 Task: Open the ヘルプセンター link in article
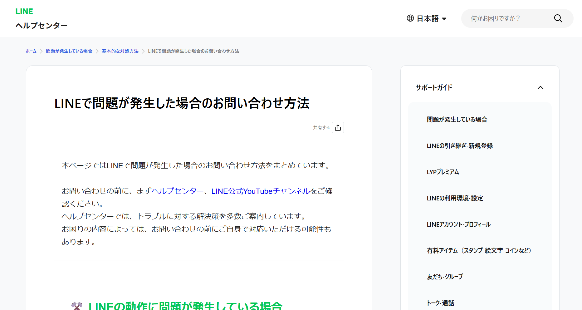point(177,191)
